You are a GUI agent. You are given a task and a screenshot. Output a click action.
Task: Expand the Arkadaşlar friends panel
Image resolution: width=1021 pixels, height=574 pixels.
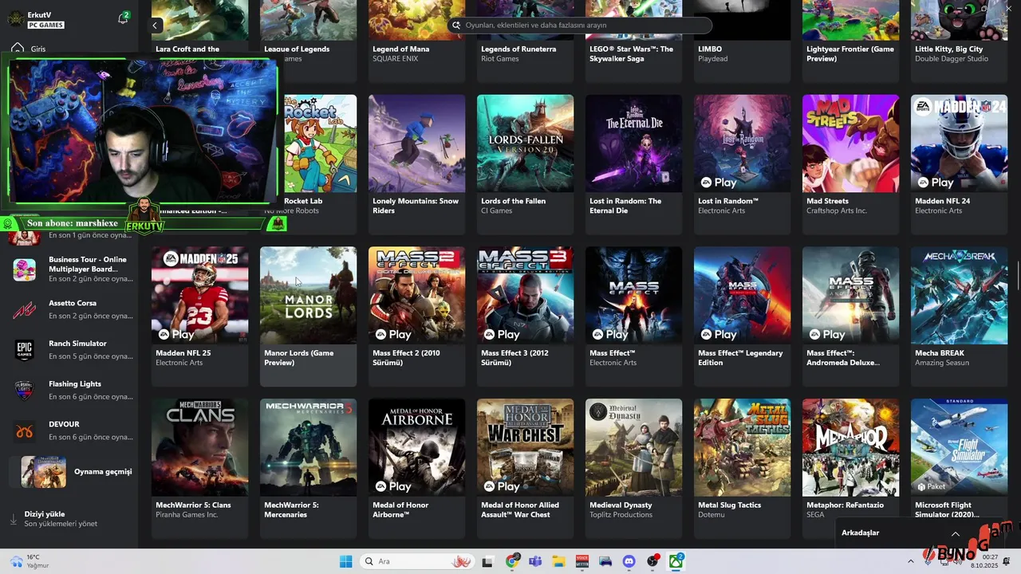pos(956,533)
